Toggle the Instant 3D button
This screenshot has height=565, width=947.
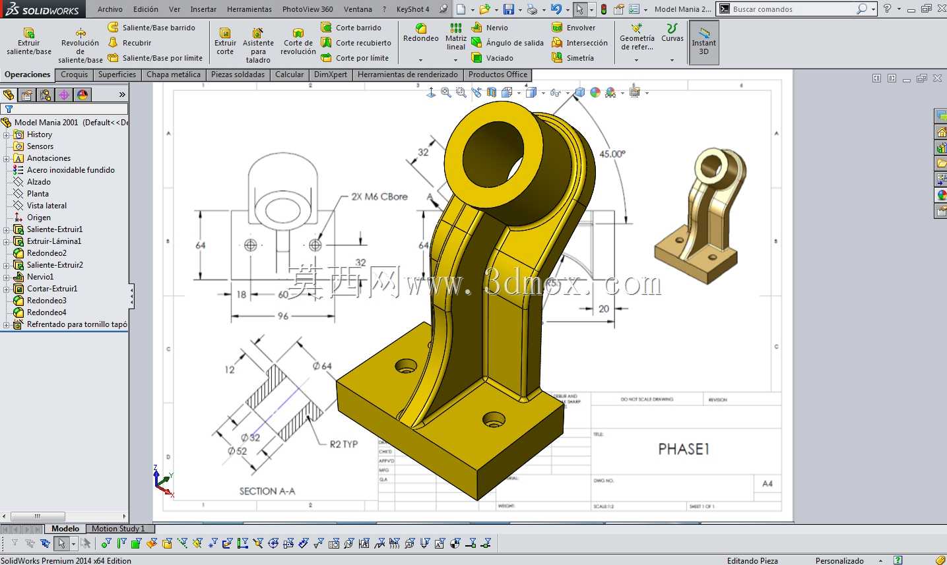click(704, 42)
